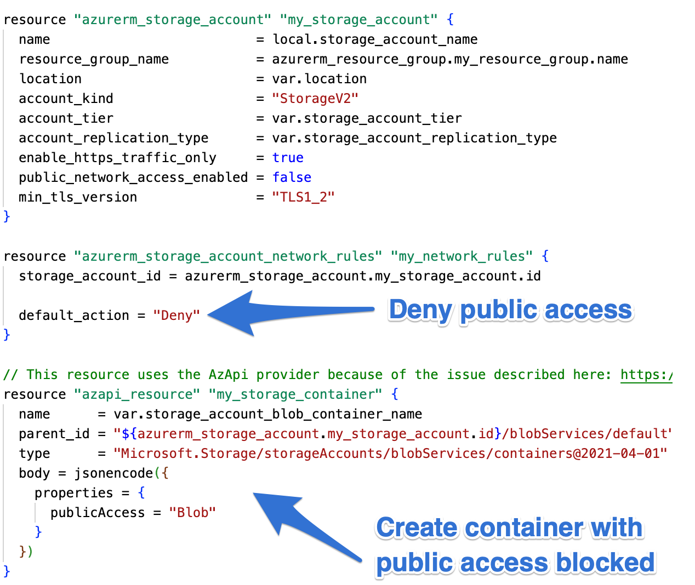Click the "Deny" string value
The height and width of the screenshot is (585, 695).
click(x=176, y=316)
